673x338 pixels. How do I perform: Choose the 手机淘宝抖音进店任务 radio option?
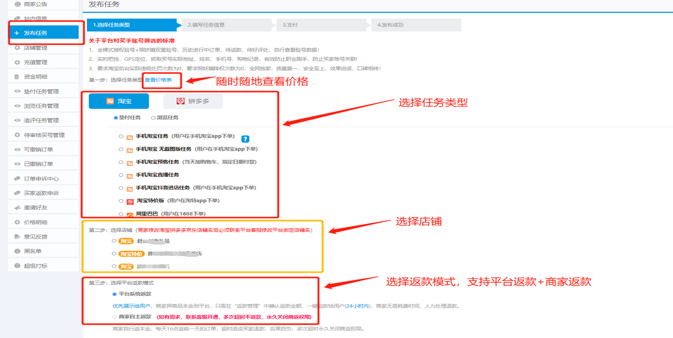pos(121,188)
